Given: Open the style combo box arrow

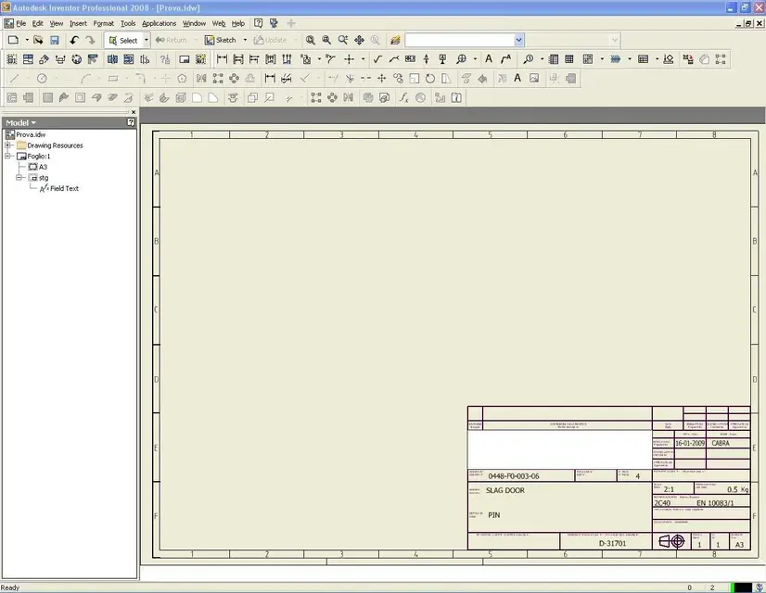Looking at the screenshot, I should pos(518,40).
